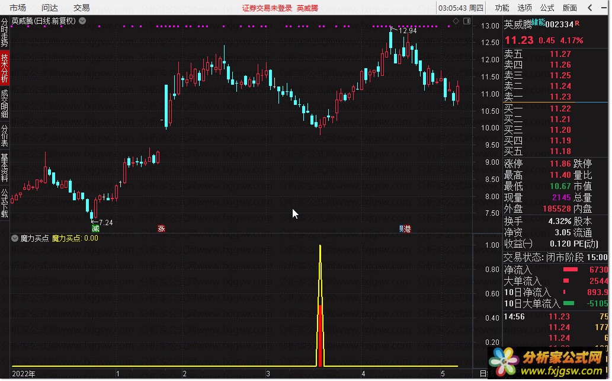Screen dimensions: 612x381
Task: Click the 14:56 trade tick row
Action: click(x=555, y=316)
